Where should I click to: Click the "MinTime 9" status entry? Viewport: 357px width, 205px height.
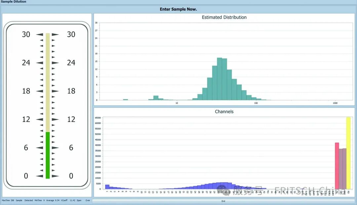click(40, 200)
